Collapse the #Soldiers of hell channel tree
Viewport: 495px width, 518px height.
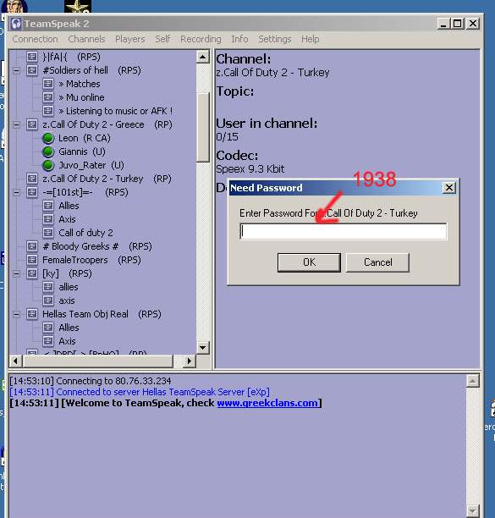(16, 71)
